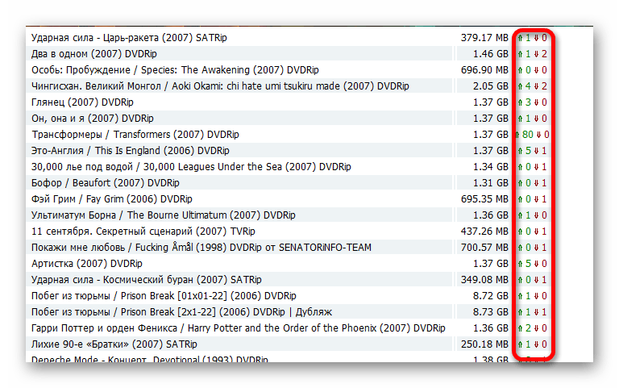Select the 700.57 MB size value

(x=484, y=248)
